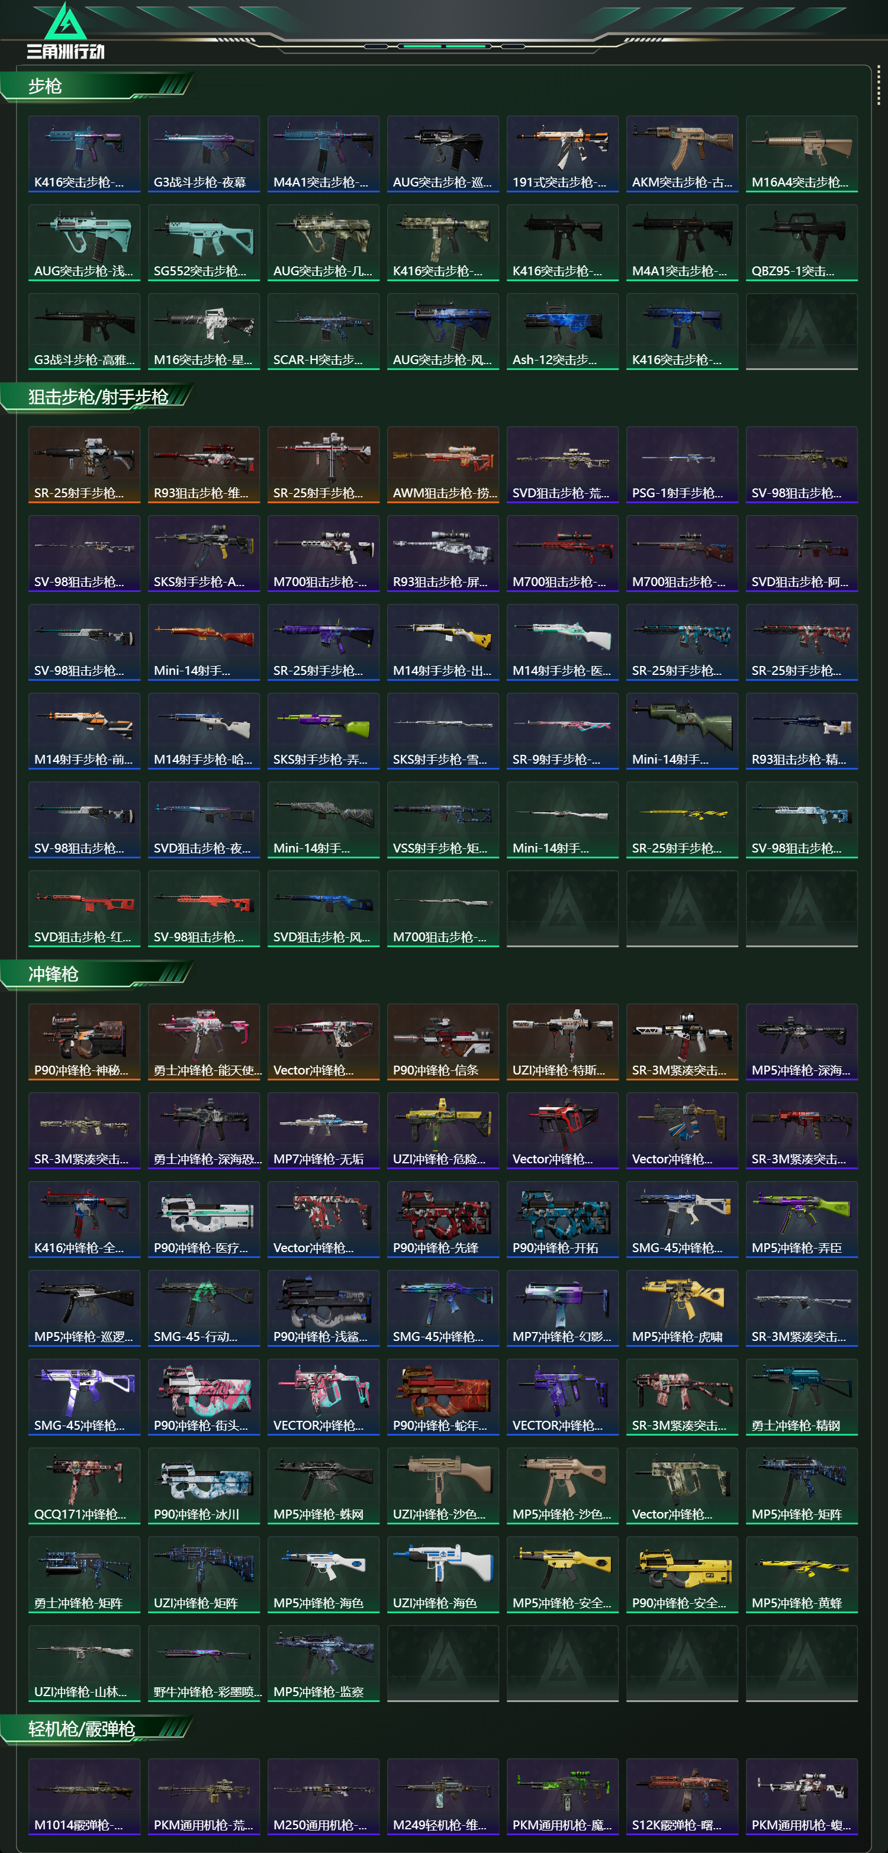The height and width of the screenshot is (1853, 888).
Task: Choose the P90冲锋枪-信条 skin
Action: [443, 1041]
